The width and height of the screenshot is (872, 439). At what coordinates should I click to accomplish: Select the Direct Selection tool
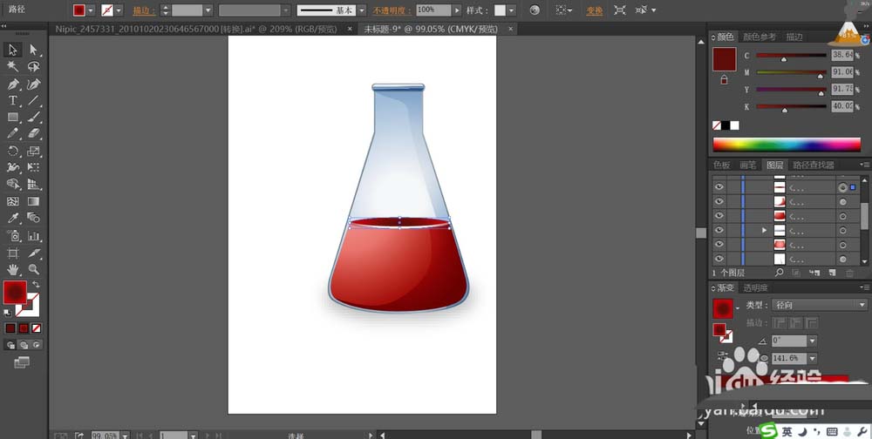tap(33, 50)
